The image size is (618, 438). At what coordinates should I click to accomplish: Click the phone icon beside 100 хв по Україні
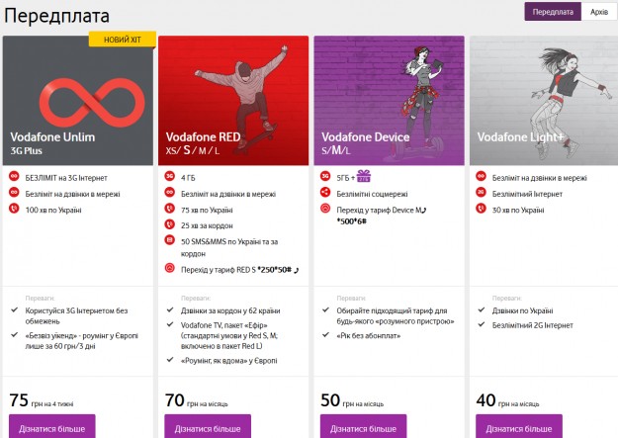click(14, 210)
